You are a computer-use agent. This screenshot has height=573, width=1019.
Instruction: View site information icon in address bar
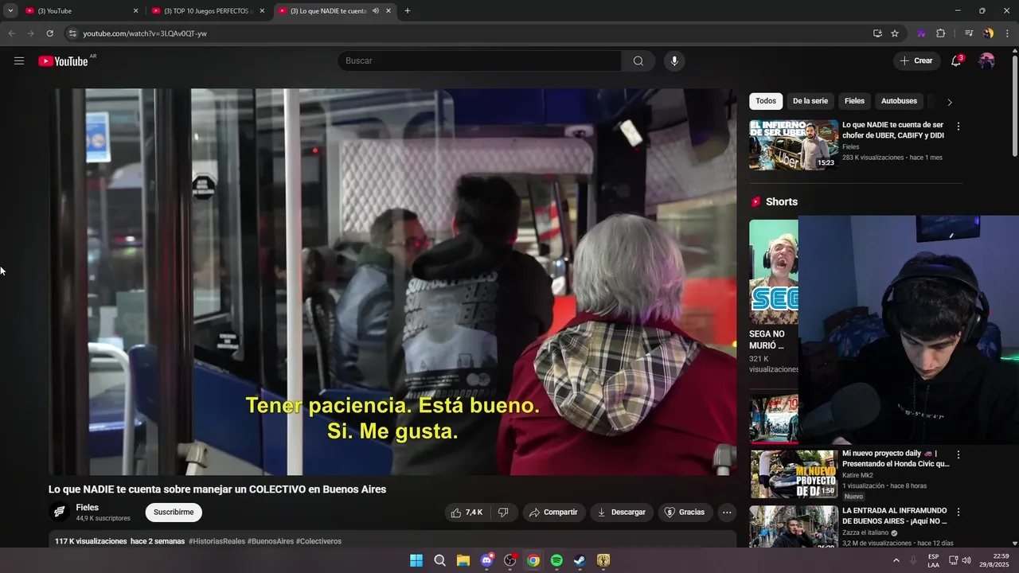72,33
